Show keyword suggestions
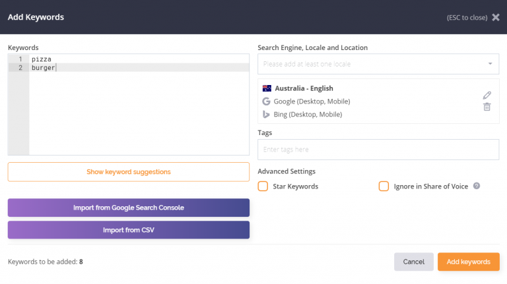The width and height of the screenshot is (507, 284). tap(129, 172)
